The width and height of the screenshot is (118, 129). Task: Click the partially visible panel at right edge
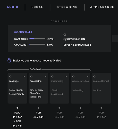point(115,38)
